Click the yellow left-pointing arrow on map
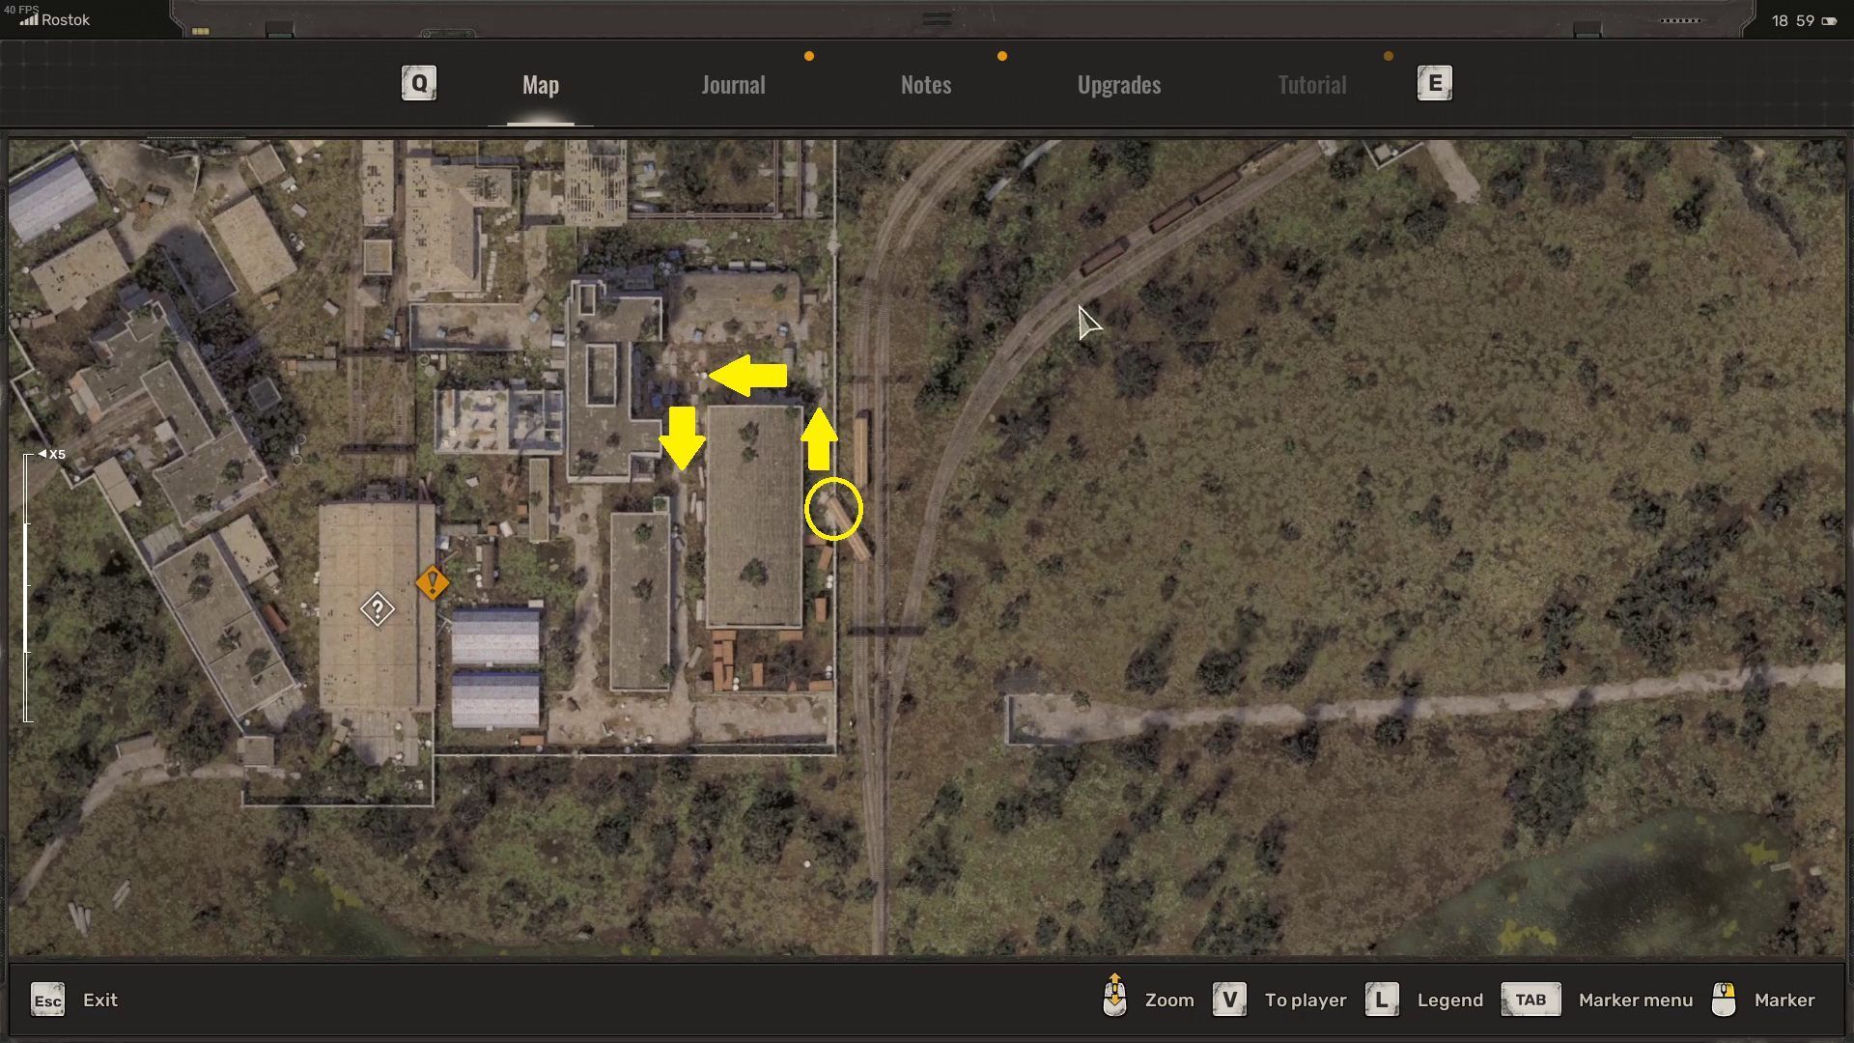This screenshot has height=1043, width=1854. tap(748, 376)
